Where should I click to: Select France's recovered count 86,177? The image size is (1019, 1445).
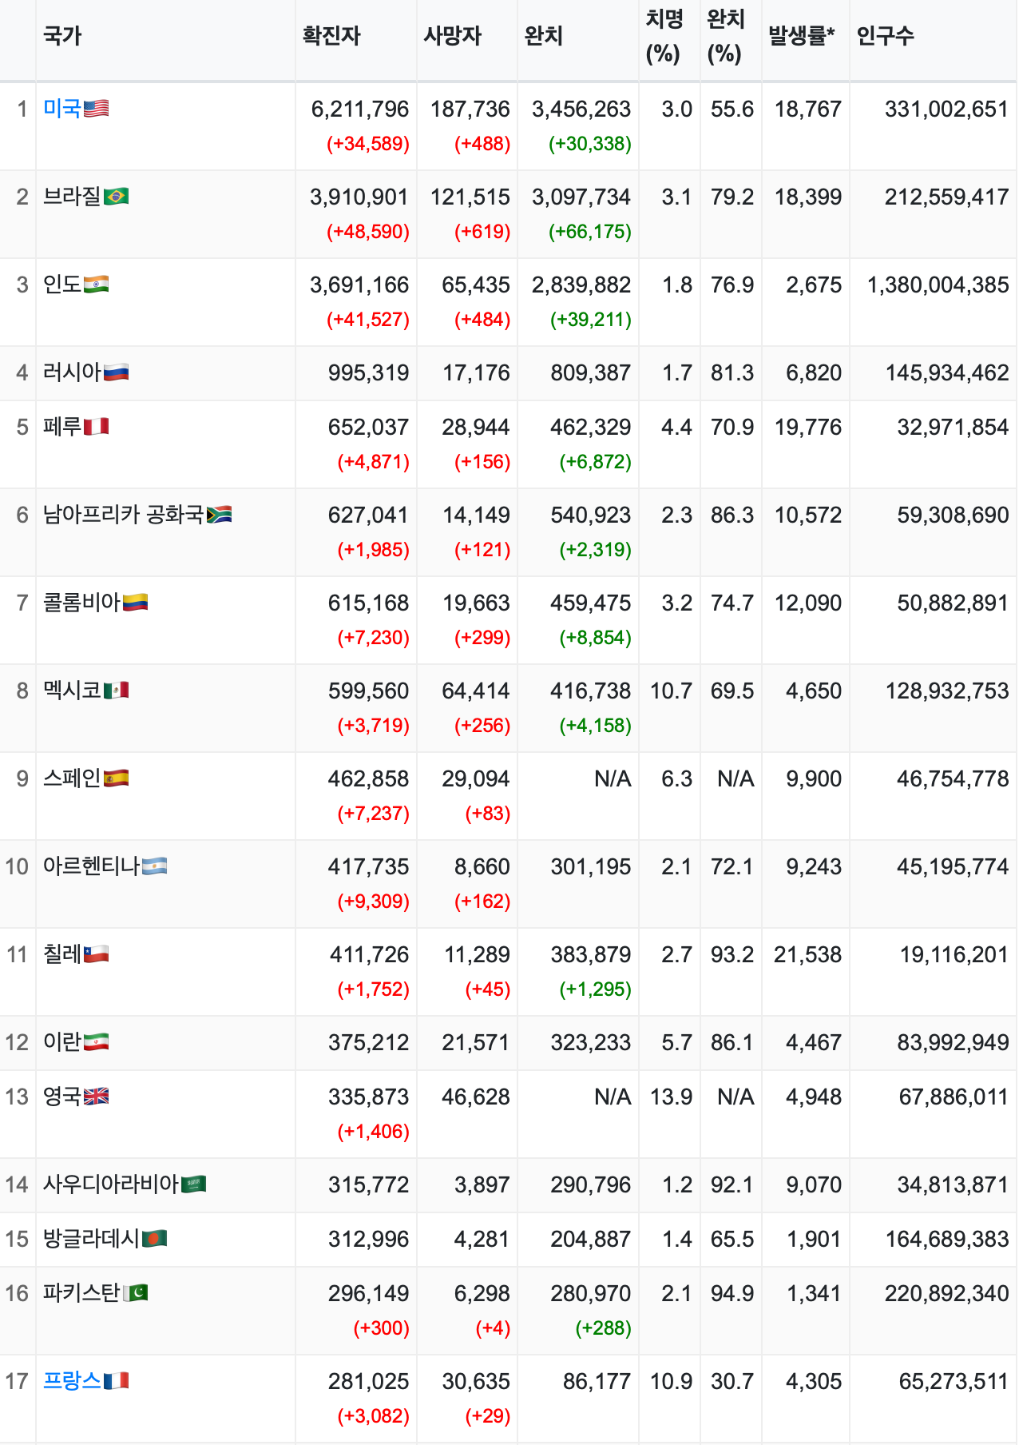tap(597, 1381)
